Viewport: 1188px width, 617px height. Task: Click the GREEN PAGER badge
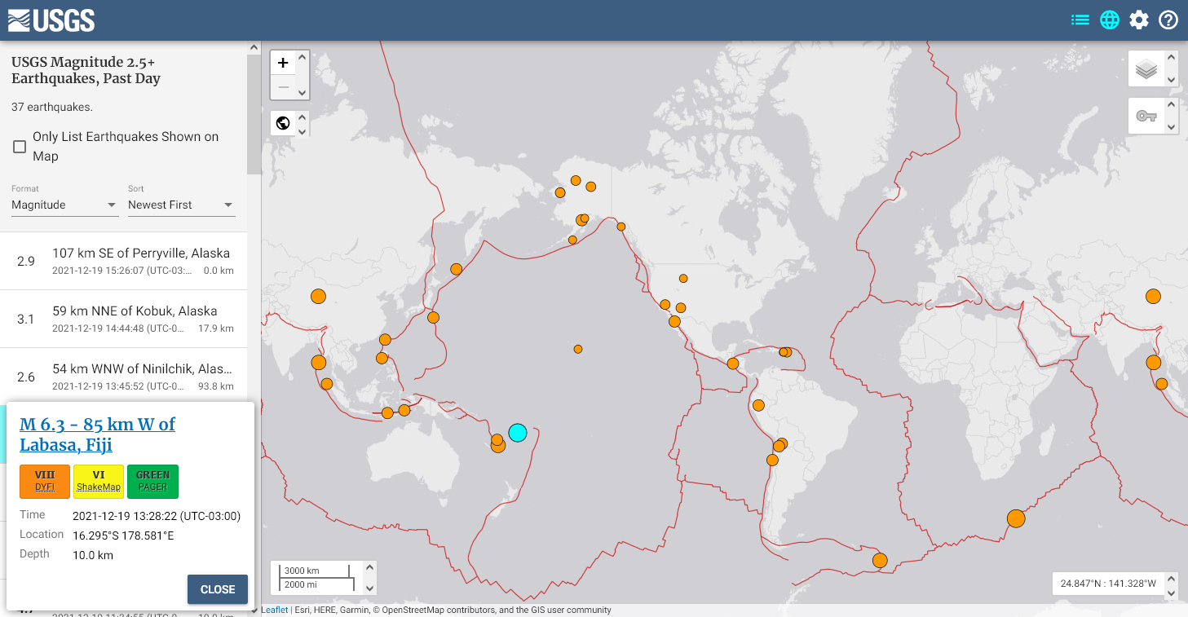click(152, 481)
